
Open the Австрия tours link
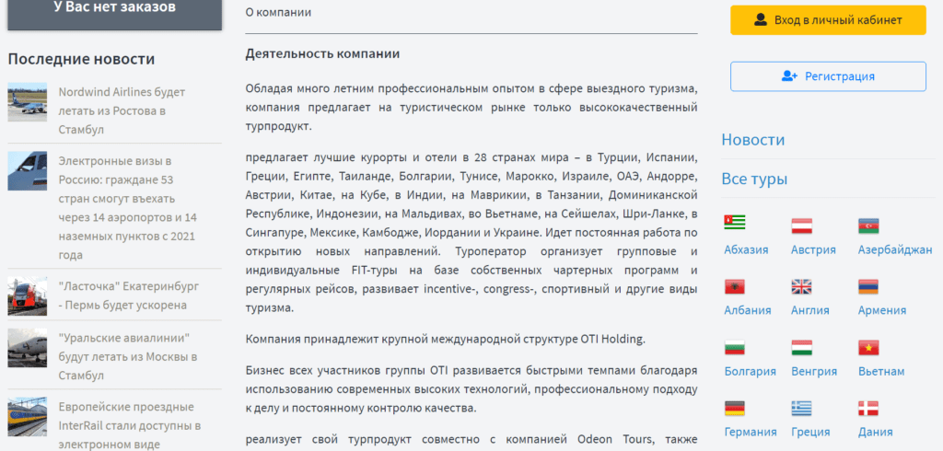pyautogui.click(x=814, y=249)
